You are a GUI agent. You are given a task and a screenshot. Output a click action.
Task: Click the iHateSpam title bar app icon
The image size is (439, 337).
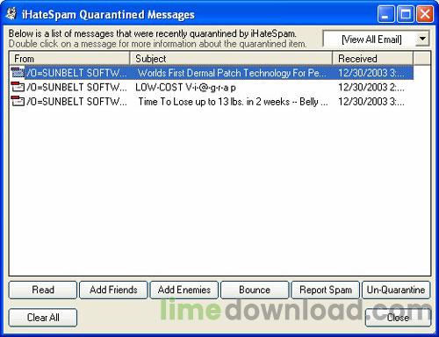tap(11, 14)
